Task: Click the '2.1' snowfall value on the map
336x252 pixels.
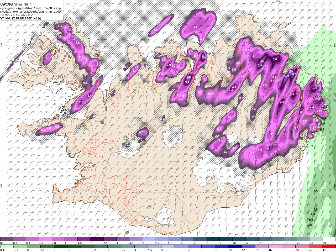Action: 234,87
